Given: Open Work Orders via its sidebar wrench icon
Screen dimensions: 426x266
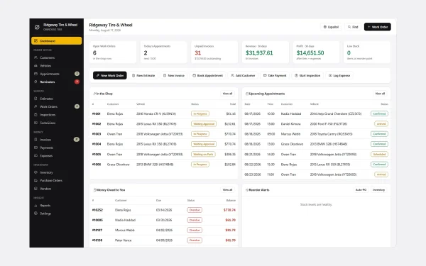Looking at the screenshot, I should coord(35,106).
